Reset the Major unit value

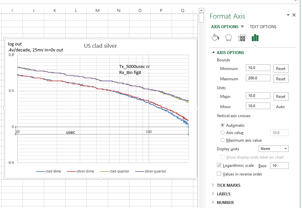pyautogui.click(x=280, y=97)
